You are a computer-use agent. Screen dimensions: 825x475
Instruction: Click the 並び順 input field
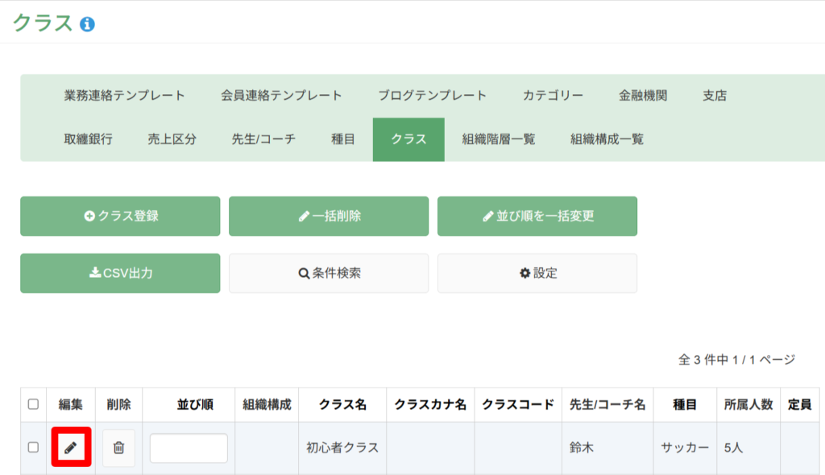point(189,448)
